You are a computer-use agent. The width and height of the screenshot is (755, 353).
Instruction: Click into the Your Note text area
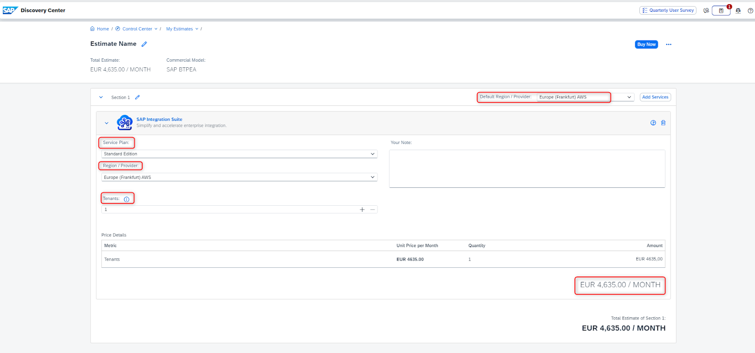point(527,168)
